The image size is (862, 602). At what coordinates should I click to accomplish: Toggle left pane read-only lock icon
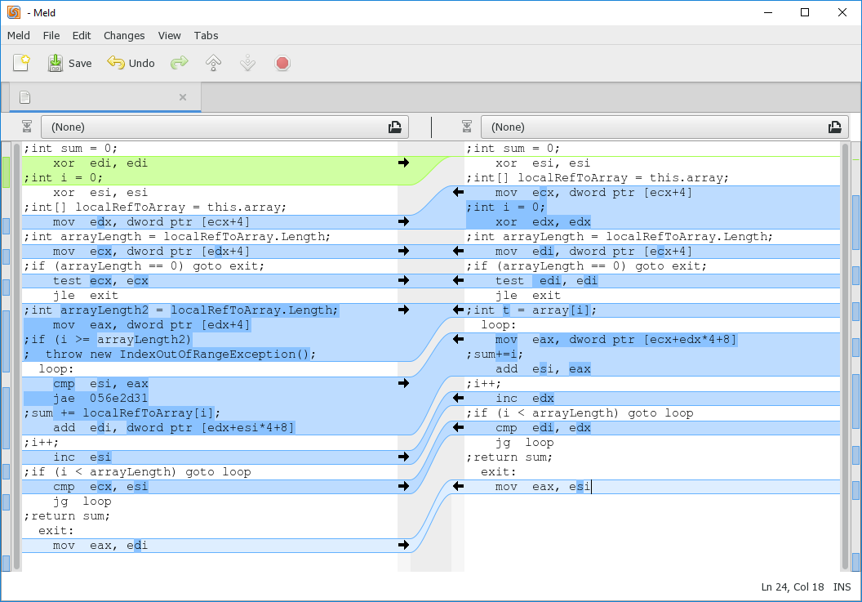point(27,127)
